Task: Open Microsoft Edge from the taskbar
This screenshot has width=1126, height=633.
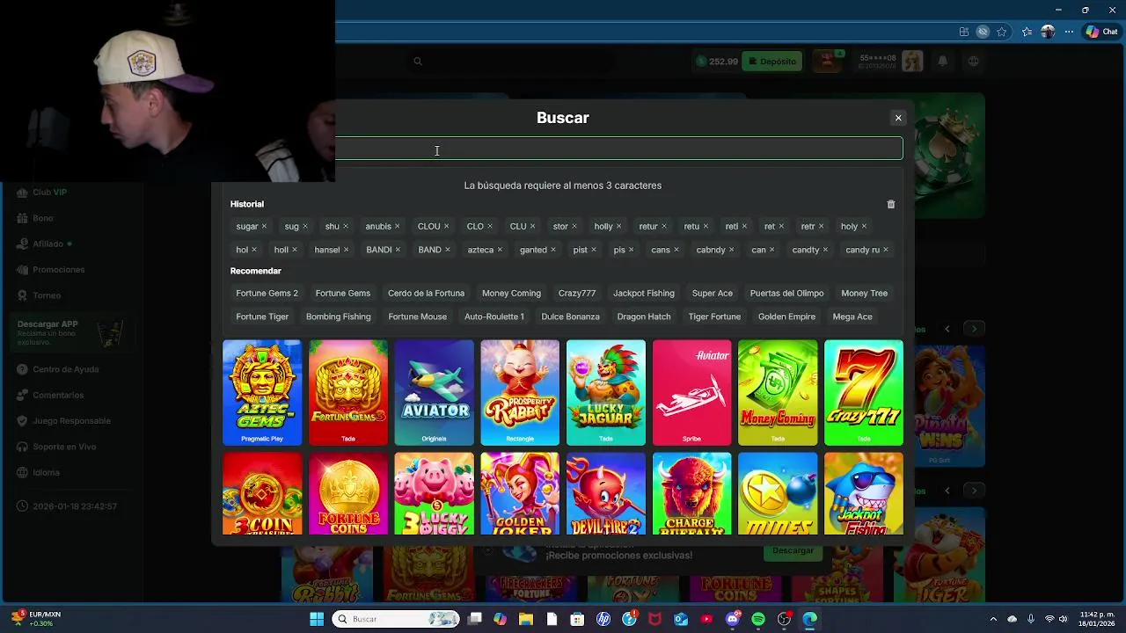Action: 809,619
